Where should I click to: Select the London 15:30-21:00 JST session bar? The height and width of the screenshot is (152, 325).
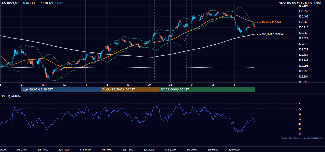tap(130, 89)
